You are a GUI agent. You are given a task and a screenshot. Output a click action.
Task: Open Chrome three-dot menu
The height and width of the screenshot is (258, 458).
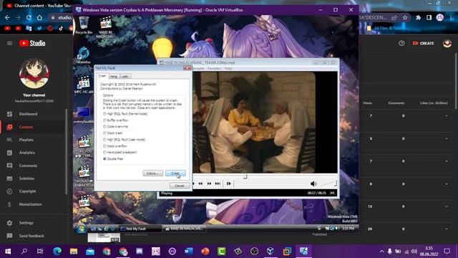(451, 18)
